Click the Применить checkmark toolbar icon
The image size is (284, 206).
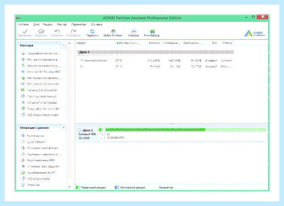point(25,32)
